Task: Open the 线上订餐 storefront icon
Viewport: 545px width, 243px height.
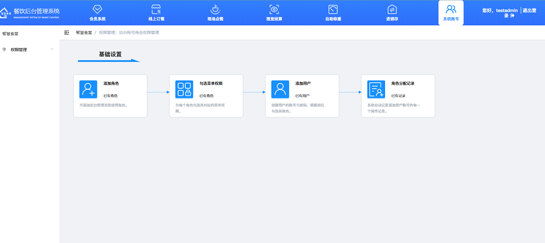Action: pos(156,9)
